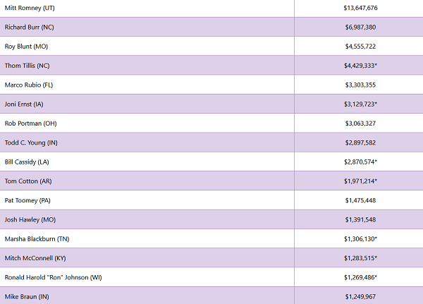Select Thom Tillis (NC) name
This screenshot has width=423, height=304.
tap(27, 66)
